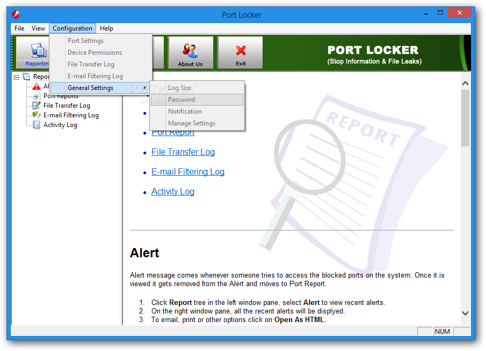The image size is (486, 351).
Task: Click the Alert heading text
Action: coord(144,253)
